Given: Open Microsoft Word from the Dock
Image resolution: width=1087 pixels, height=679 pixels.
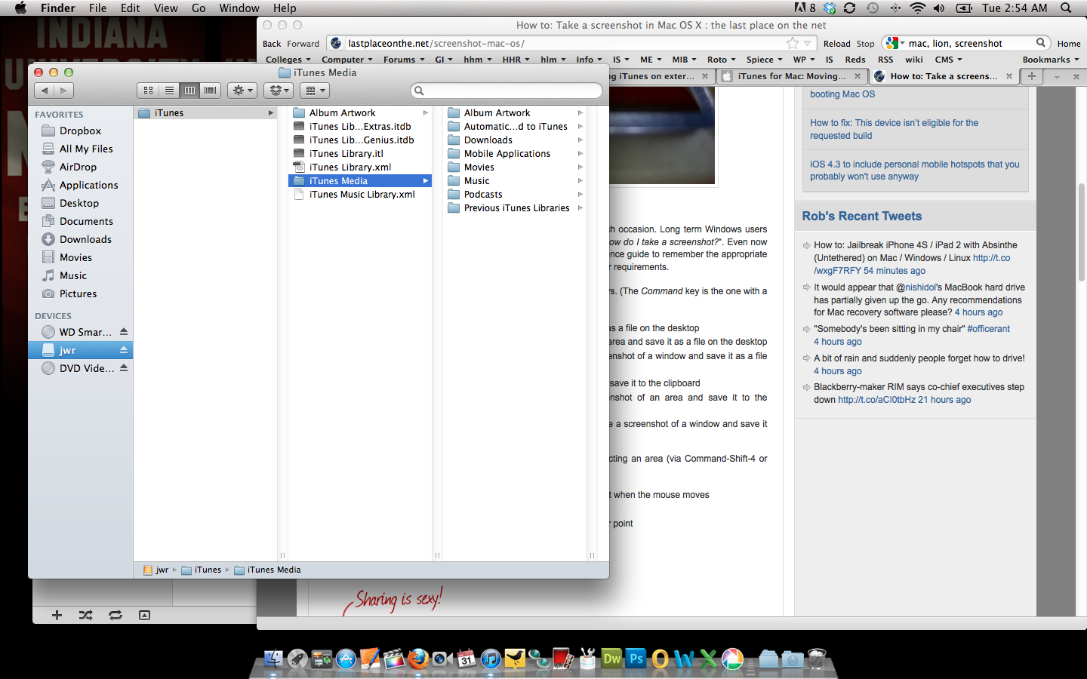Looking at the screenshot, I should [x=682, y=659].
